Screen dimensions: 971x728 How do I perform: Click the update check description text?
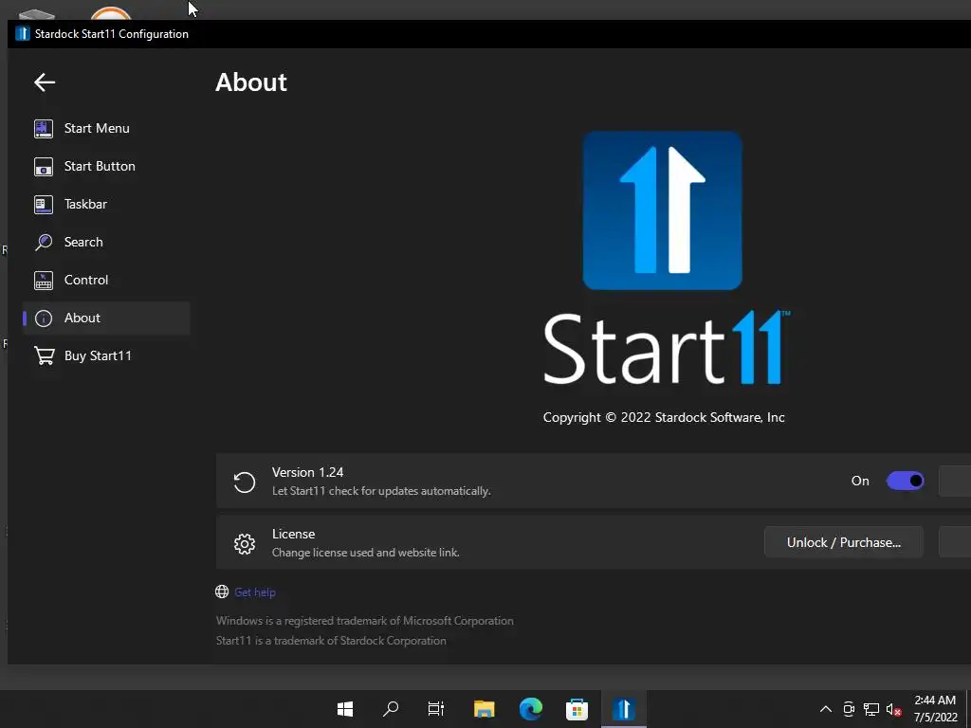click(x=381, y=491)
